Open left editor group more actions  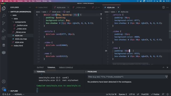(x=99, y=7)
